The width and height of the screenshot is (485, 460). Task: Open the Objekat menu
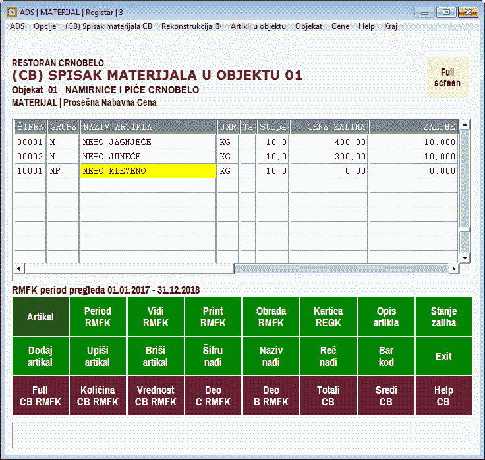point(308,26)
